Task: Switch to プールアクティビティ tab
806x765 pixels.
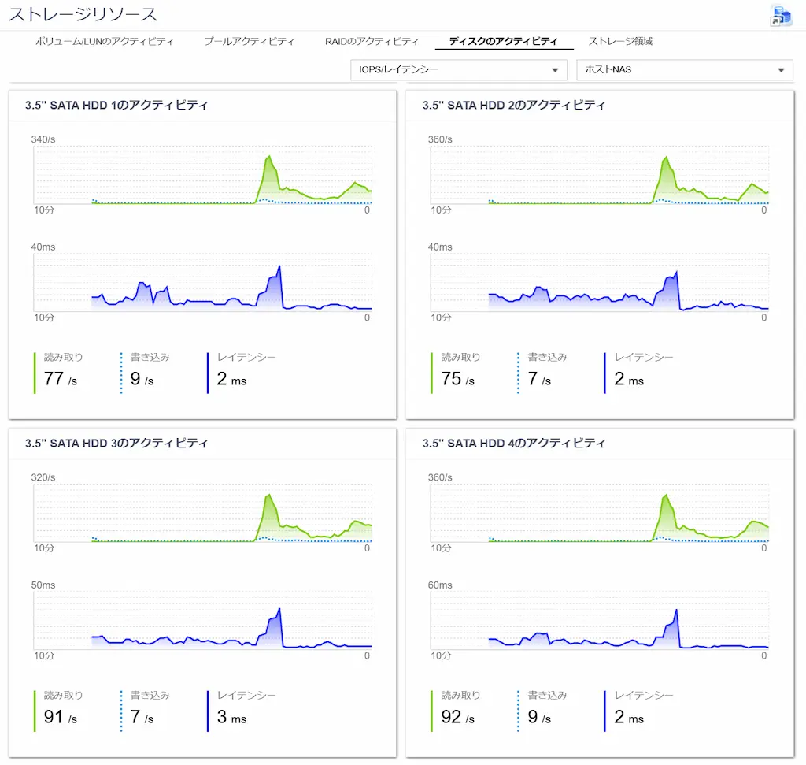Action: coord(250,41)
